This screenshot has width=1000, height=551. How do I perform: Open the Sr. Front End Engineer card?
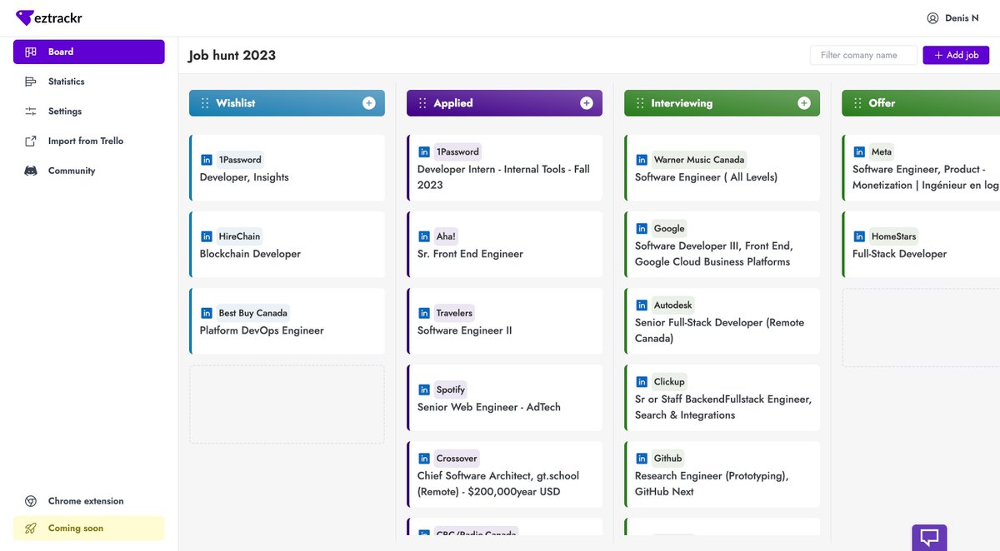[504, 245]
